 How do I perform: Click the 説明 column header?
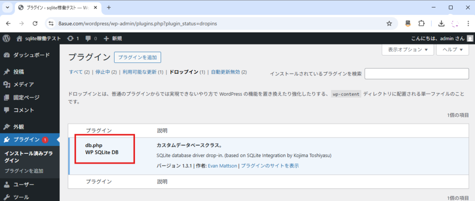point(162,131)
